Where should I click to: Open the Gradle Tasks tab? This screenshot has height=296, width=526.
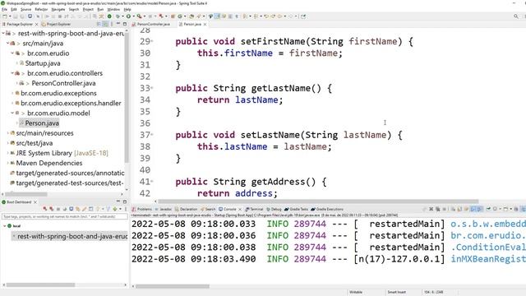pos(296,209)
